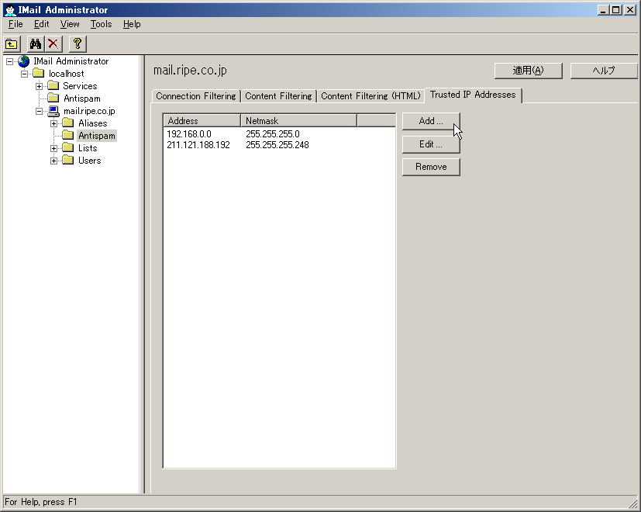This screenshot has height=512, width=641.
Task: Select the top-level Antispam item under localhost
Action: coord(81,99)
